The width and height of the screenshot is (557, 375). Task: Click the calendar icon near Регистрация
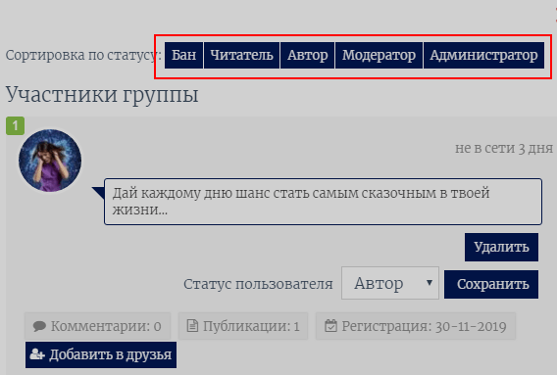[330, 326]
